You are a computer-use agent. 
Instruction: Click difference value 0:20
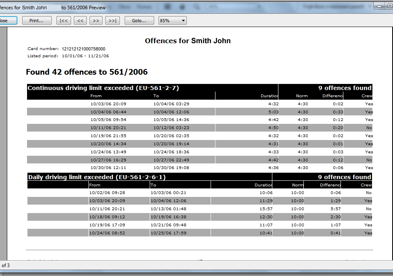coord(338,128)
